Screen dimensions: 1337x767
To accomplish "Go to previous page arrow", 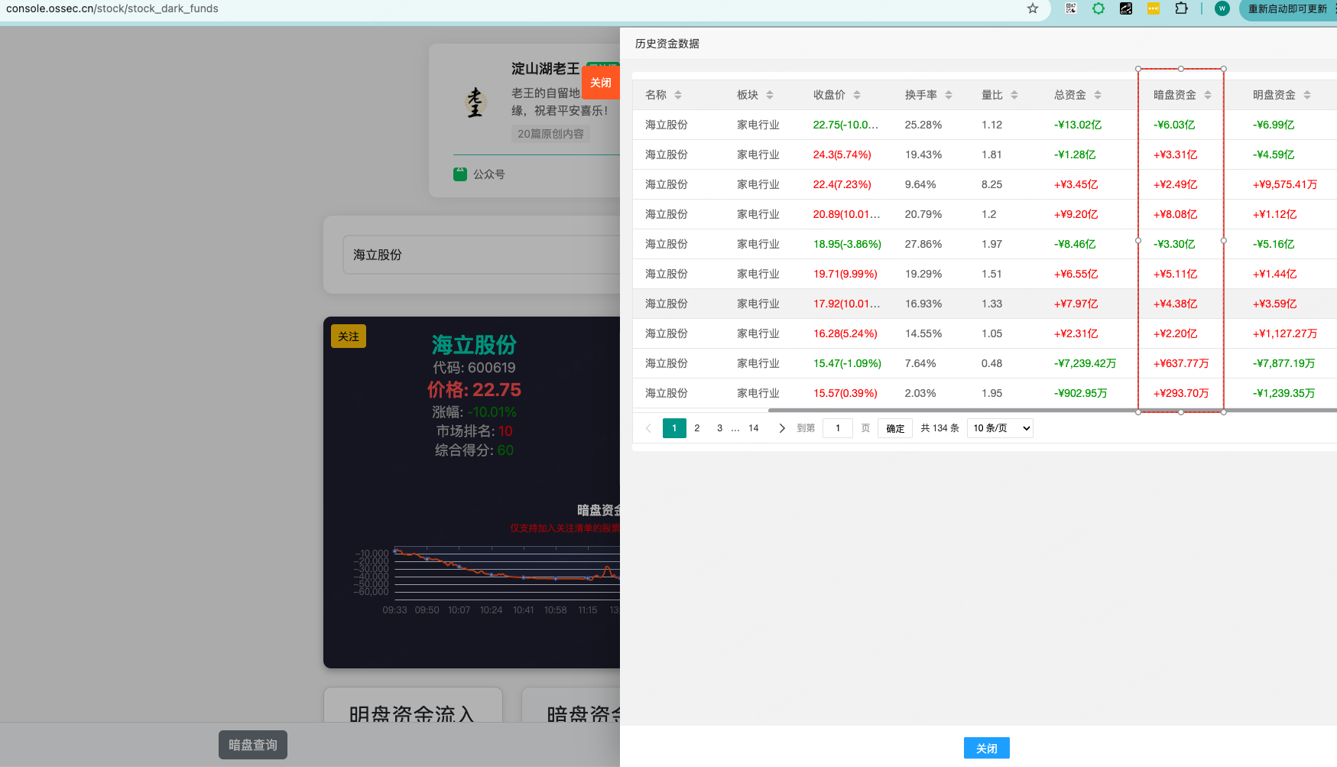I will click(648, 428).
